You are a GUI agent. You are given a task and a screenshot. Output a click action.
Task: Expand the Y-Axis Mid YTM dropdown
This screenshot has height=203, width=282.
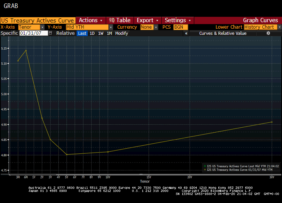(111, 27)
